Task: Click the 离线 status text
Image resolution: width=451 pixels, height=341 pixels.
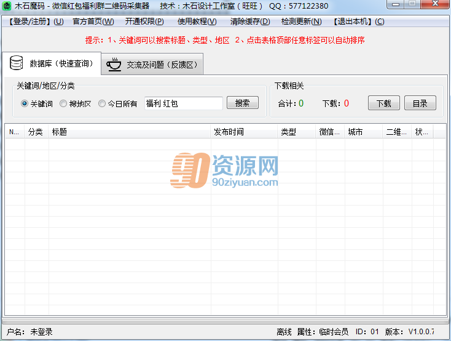Action: tap(284, 332)
